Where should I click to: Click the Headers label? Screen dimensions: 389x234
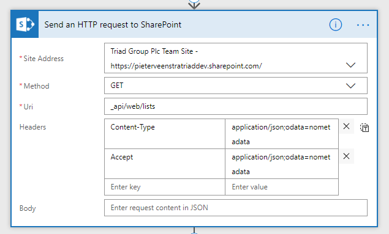(x=32, y=127)
